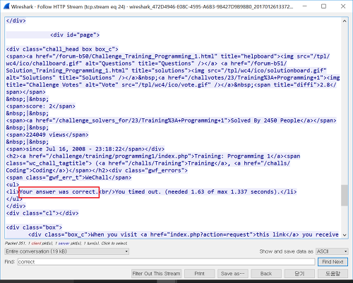353x283 pixels.
Task: Click the Find Next button
Action: click(x=333, y=262)
